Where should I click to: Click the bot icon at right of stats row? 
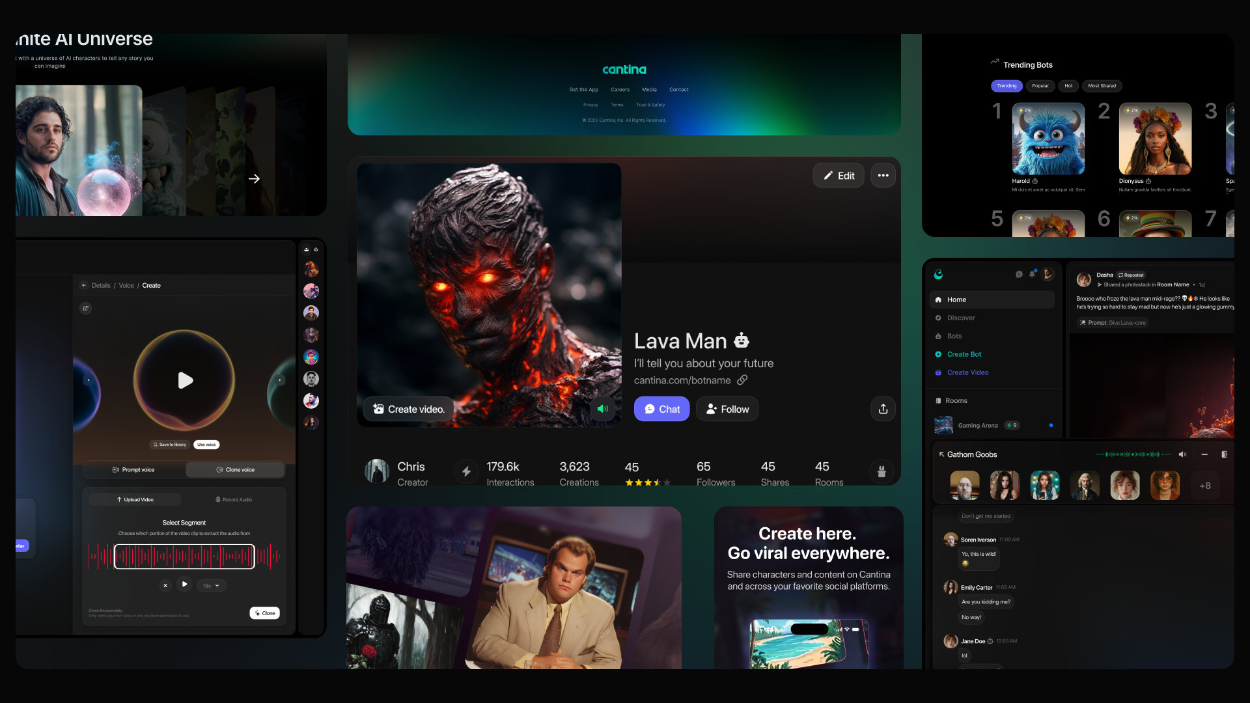882,472
